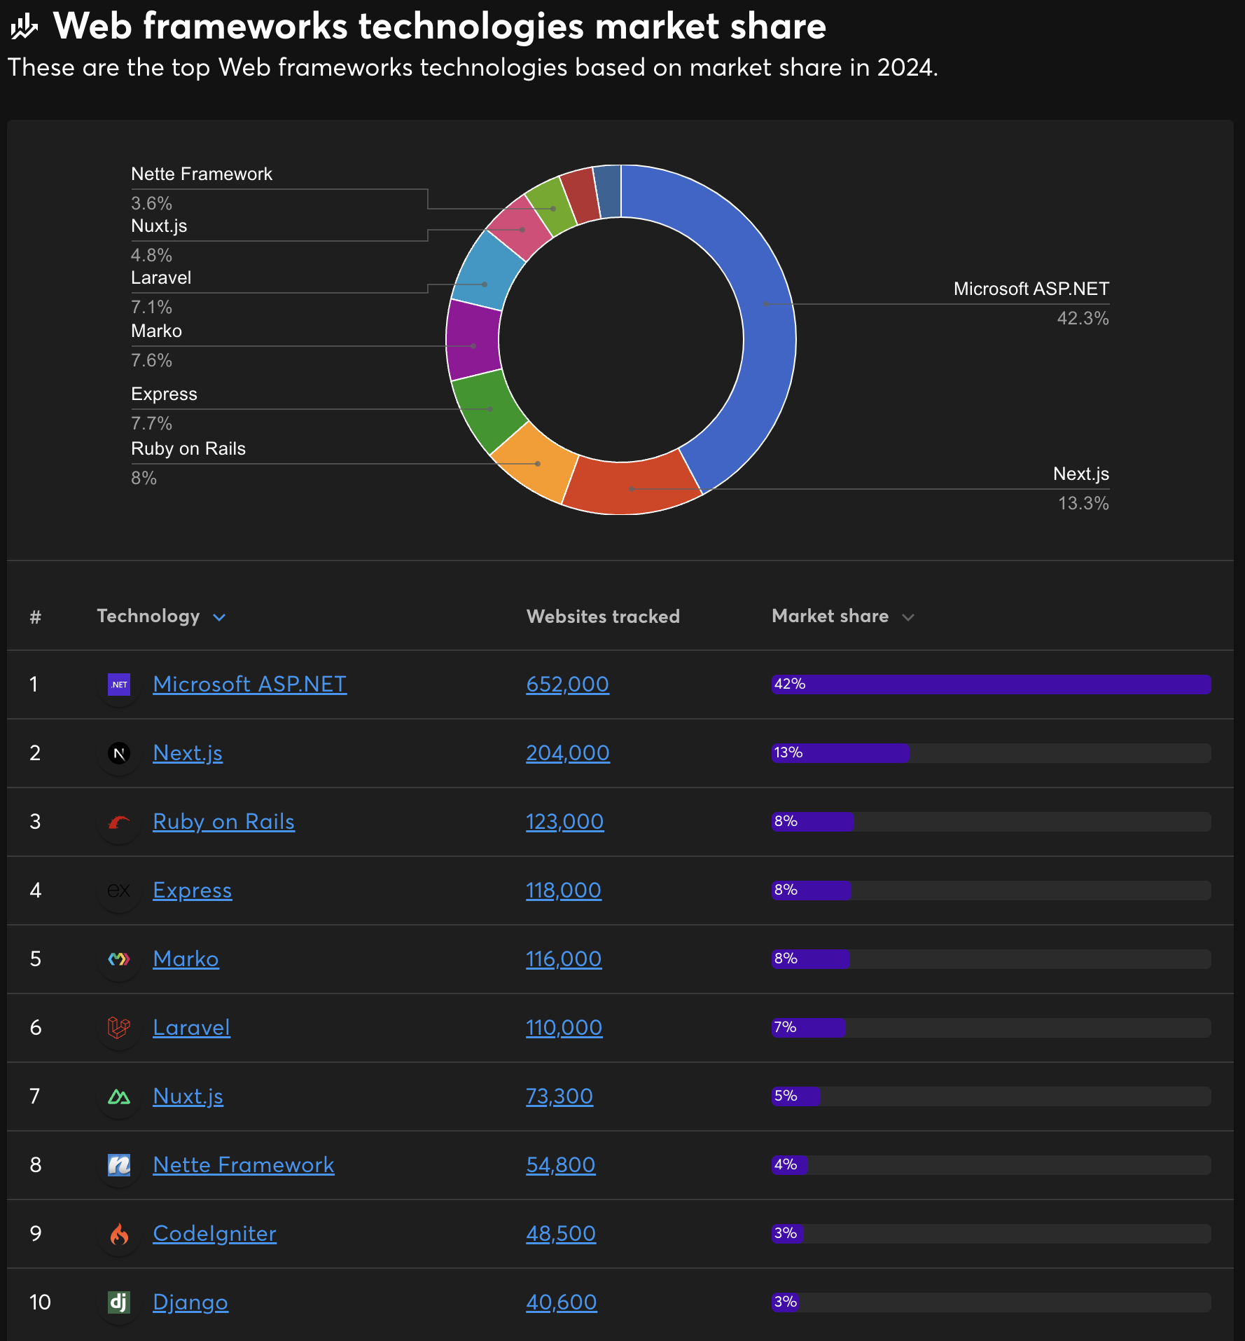
Task: Open the 73,300 websites tracked link
Action: (x=559, y=1096)
